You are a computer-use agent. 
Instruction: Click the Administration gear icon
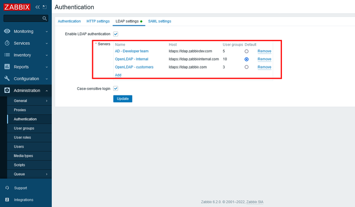point(7,90)
